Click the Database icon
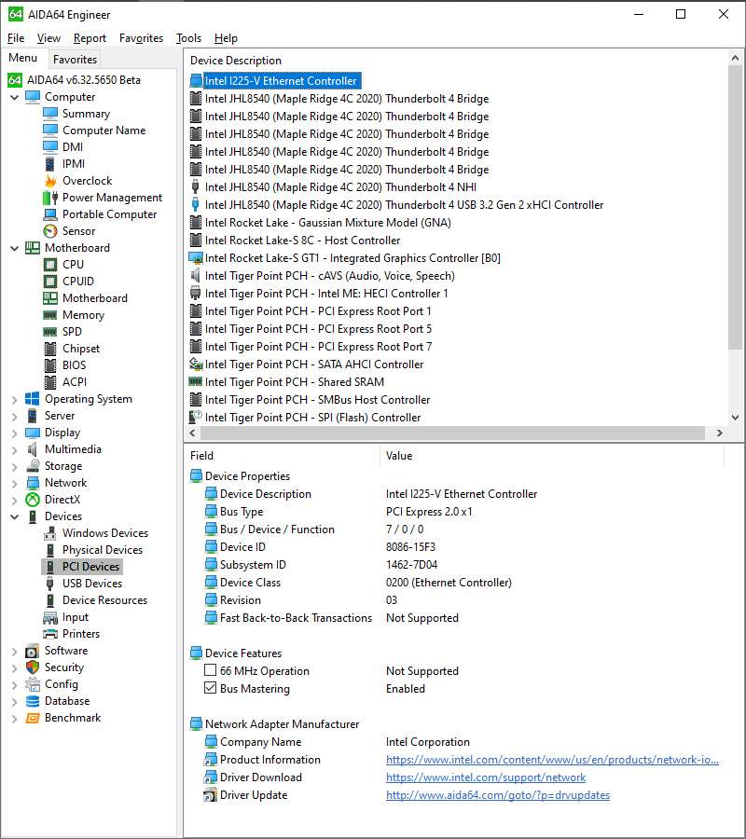Viewport: 746px width, 839px height. coord(33,701)
